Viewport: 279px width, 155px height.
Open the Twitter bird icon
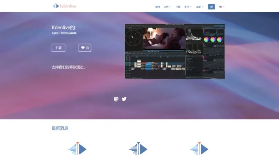coord(124,99)
